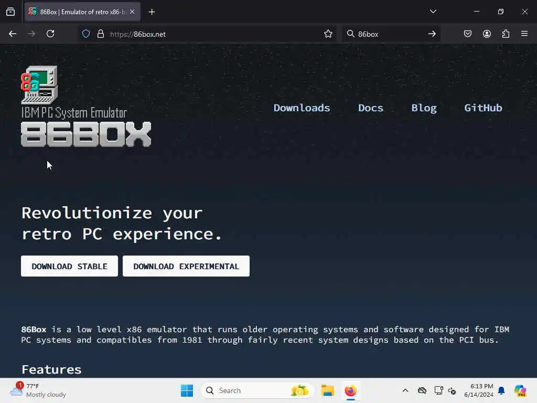Screen dimensions: 537x403
Task: Open File Explorer from taskbar
Action: click(x=327, y=390)
